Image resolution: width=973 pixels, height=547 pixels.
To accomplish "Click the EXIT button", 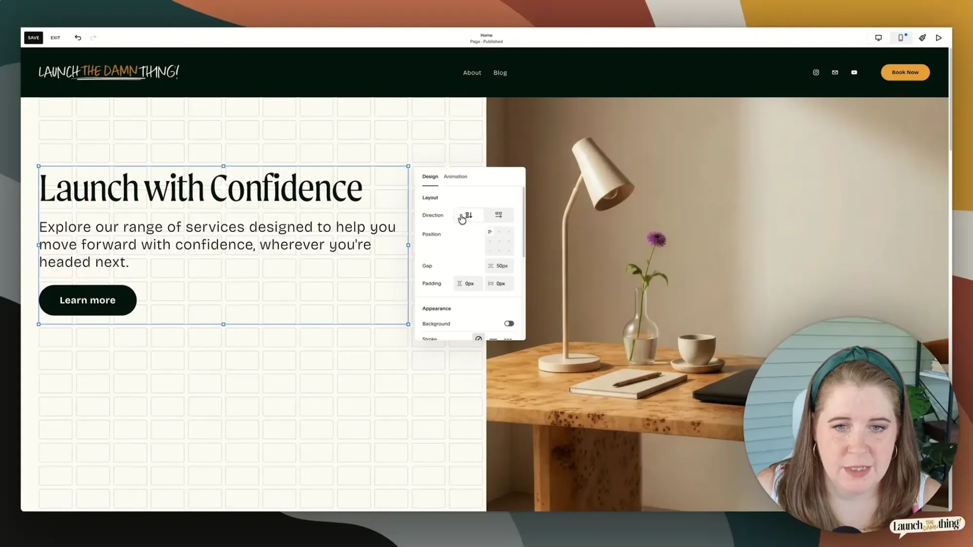I will [55, 38].
